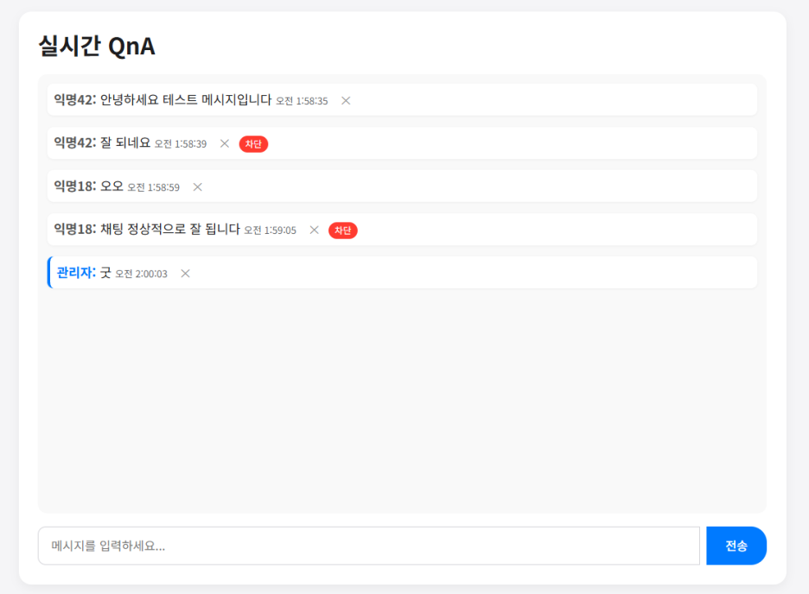
Task: Send the message with the 전송 button
Action: point(736,546)
